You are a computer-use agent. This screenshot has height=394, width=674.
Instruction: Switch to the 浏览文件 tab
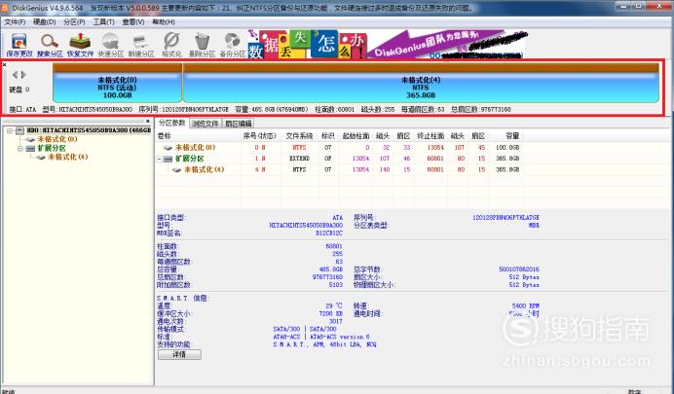coord(206,124)
